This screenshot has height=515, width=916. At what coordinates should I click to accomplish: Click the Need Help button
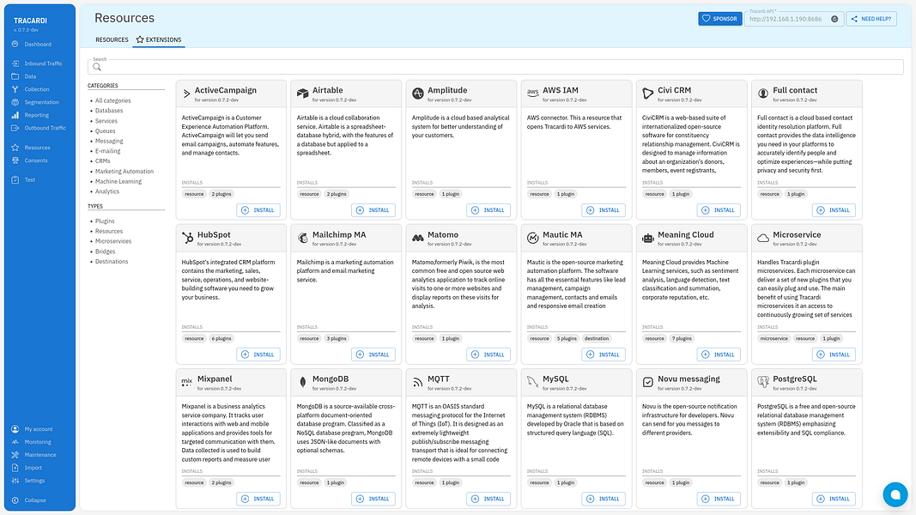click(x=871, y=19)
